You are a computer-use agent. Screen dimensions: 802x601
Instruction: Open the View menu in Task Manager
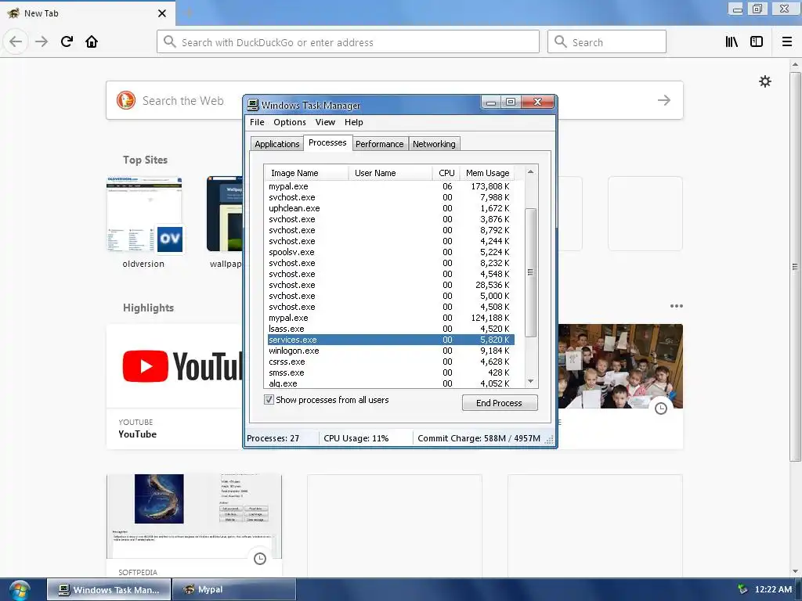click(325, 122)
